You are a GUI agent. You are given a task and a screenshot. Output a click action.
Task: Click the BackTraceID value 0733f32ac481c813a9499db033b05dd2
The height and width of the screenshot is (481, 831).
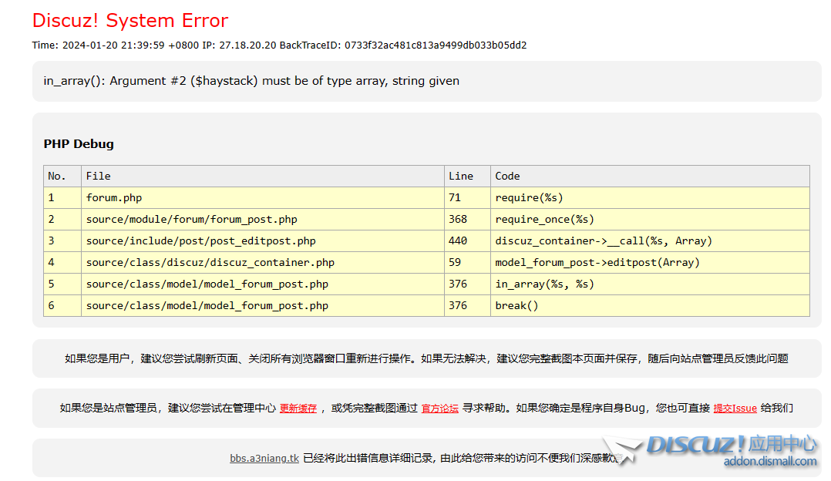(x=435, y=45)
